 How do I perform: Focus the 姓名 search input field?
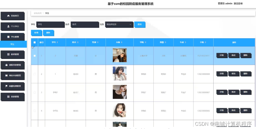tap(85, 25)
